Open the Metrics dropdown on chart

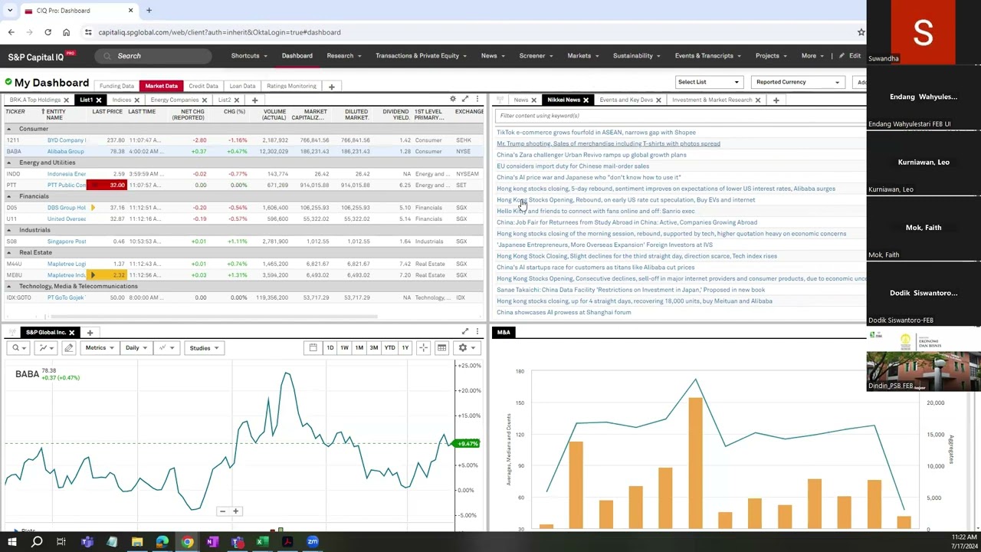pyautogui.click(x=100, y=348)
